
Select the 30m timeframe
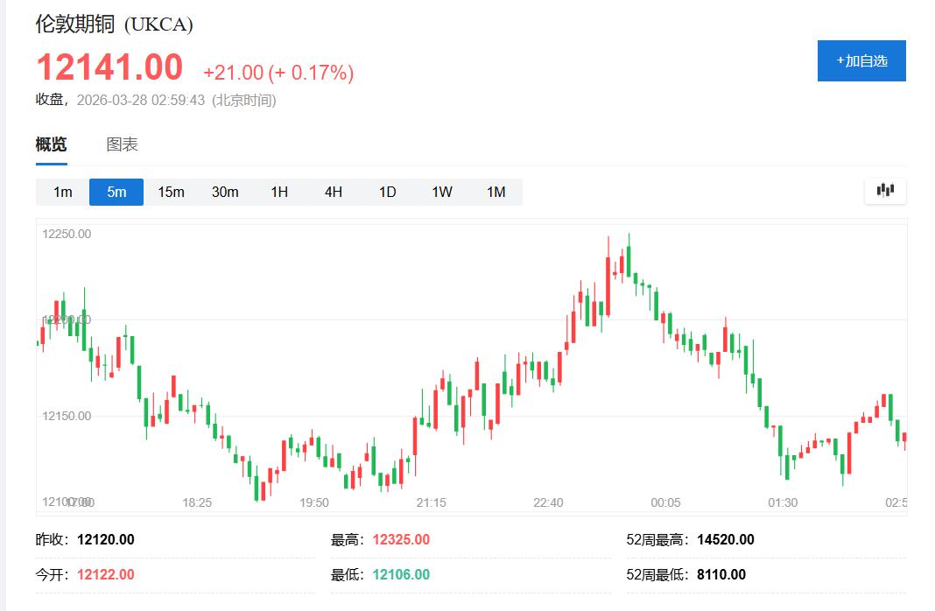tap(225, 192)
